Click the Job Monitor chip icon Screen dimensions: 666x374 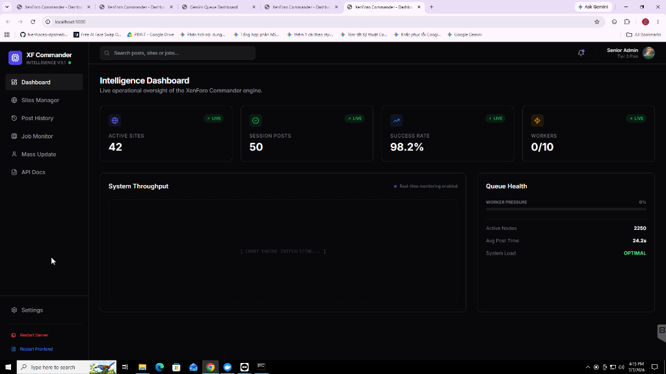14,136
